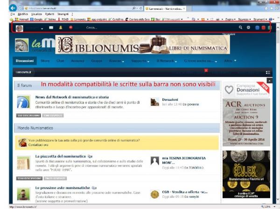This screenshot has height=209, width=280.
Task: Open Le prossime aste numismatiche forum
Action: pyautogui.click(x=63, y=188)
